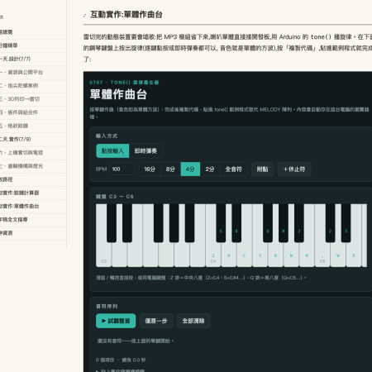Open sidebar item 單體作曲台

[x=32, y=206]
